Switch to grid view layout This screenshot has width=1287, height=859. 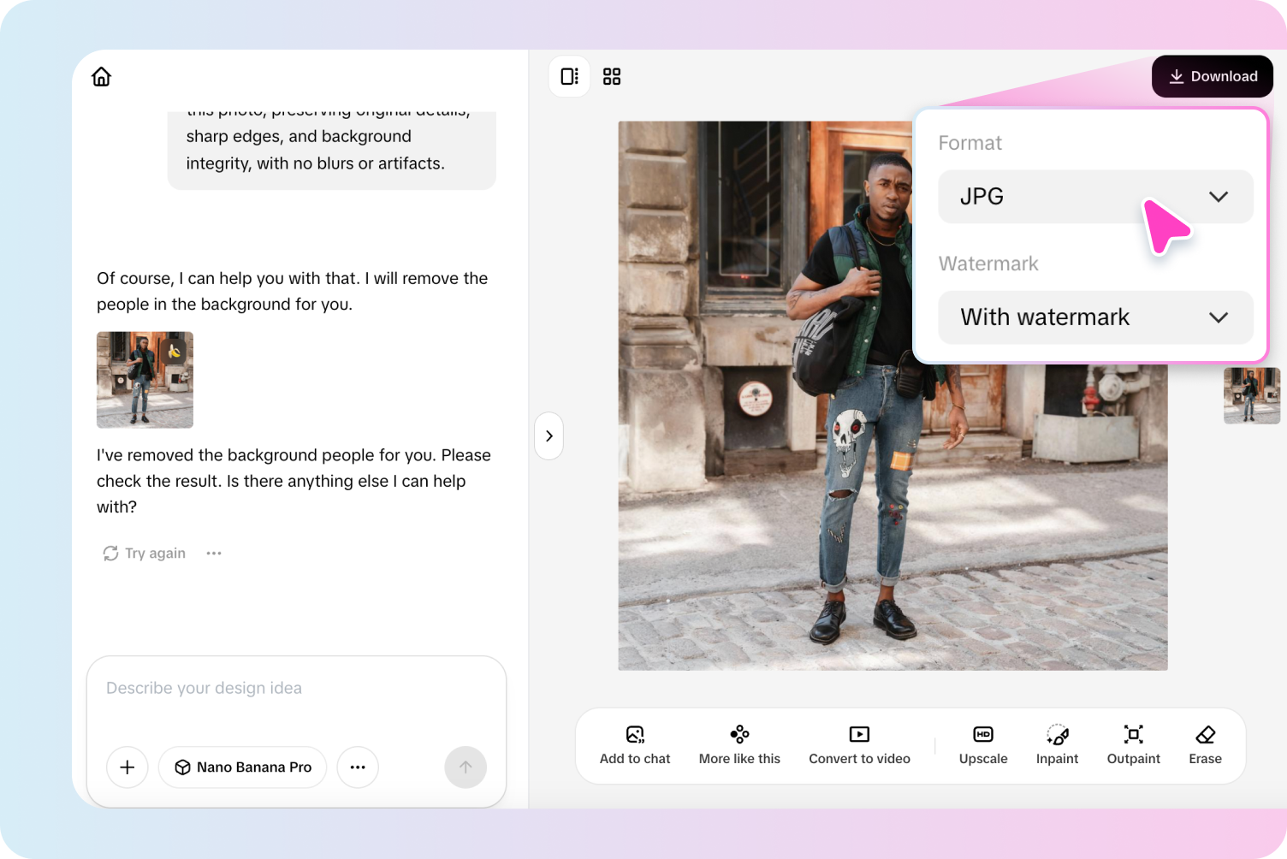click(612, 77)
